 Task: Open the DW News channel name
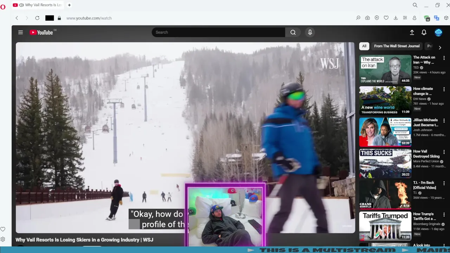pyautogui.click(x=420, y=99)
